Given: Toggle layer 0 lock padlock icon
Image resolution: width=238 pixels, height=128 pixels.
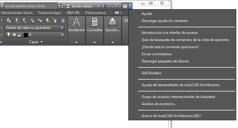Looking at the screenshot, I should pos(20,35).
